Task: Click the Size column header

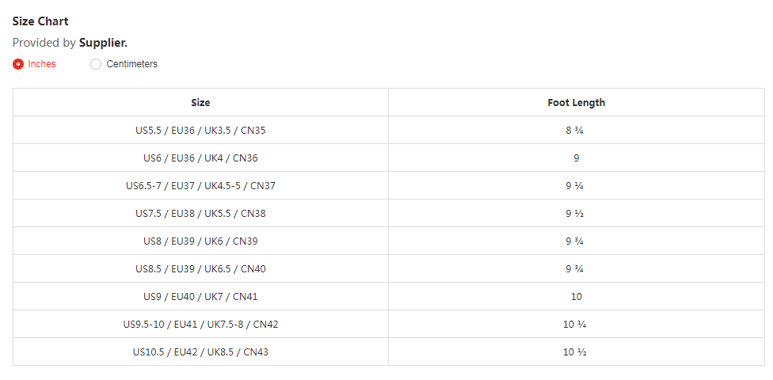Action: (200, 103)
